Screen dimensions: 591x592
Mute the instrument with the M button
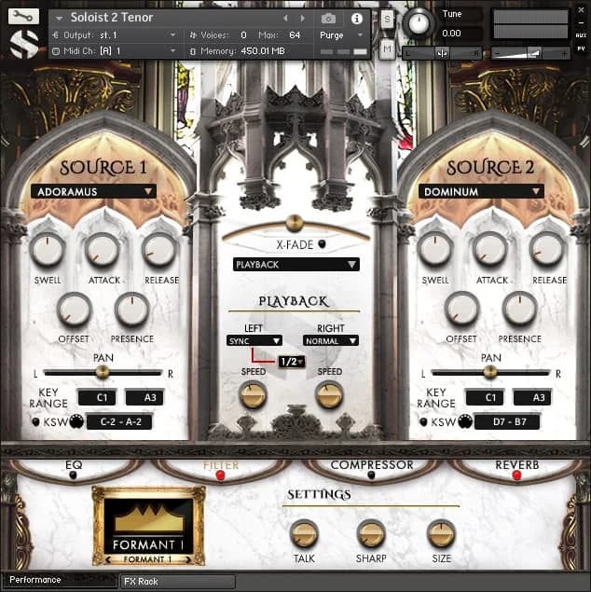(x=387, y=48)
